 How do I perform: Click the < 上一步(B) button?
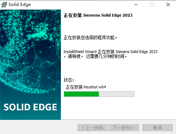(93, 128)
